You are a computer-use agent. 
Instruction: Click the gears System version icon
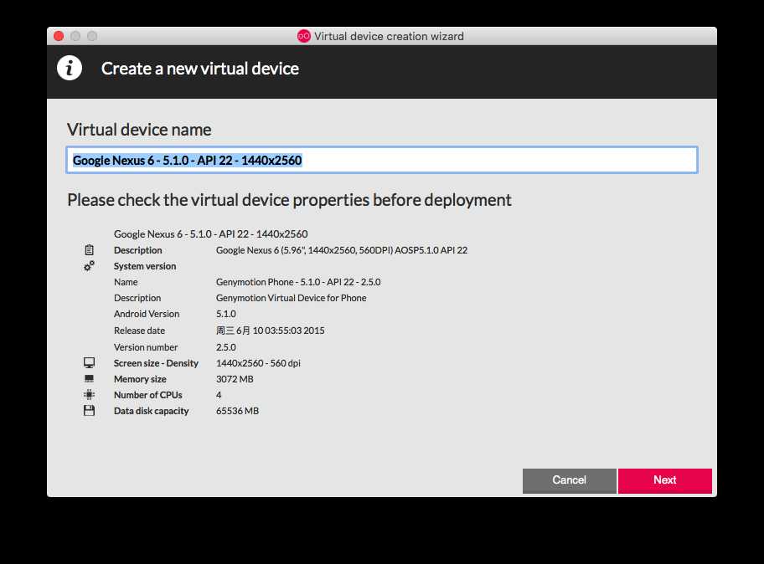(x=89, y=266)
